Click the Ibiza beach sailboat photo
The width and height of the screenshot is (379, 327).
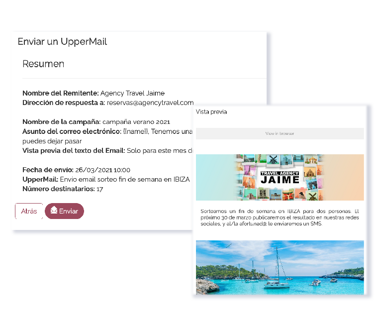coord(280,267)
